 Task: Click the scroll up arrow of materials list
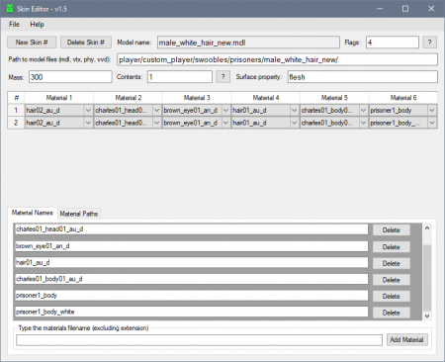(x=427, y=228)
